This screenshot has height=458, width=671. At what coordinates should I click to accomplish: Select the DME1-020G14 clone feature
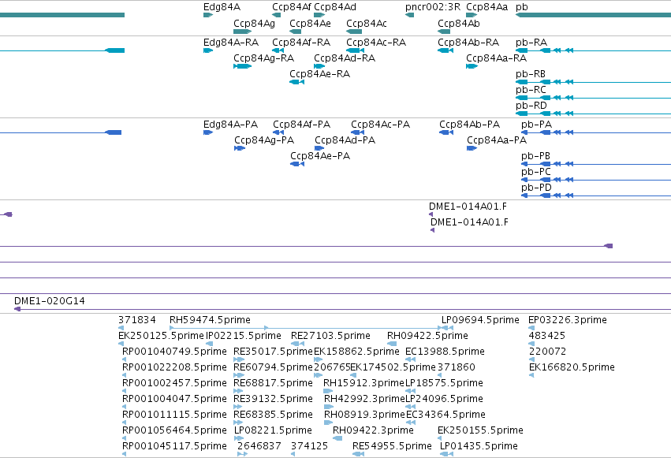342,309
